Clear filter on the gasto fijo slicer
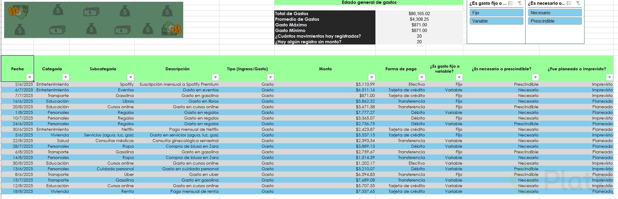This screenshot has width=618, height=199. pos(520,3)
